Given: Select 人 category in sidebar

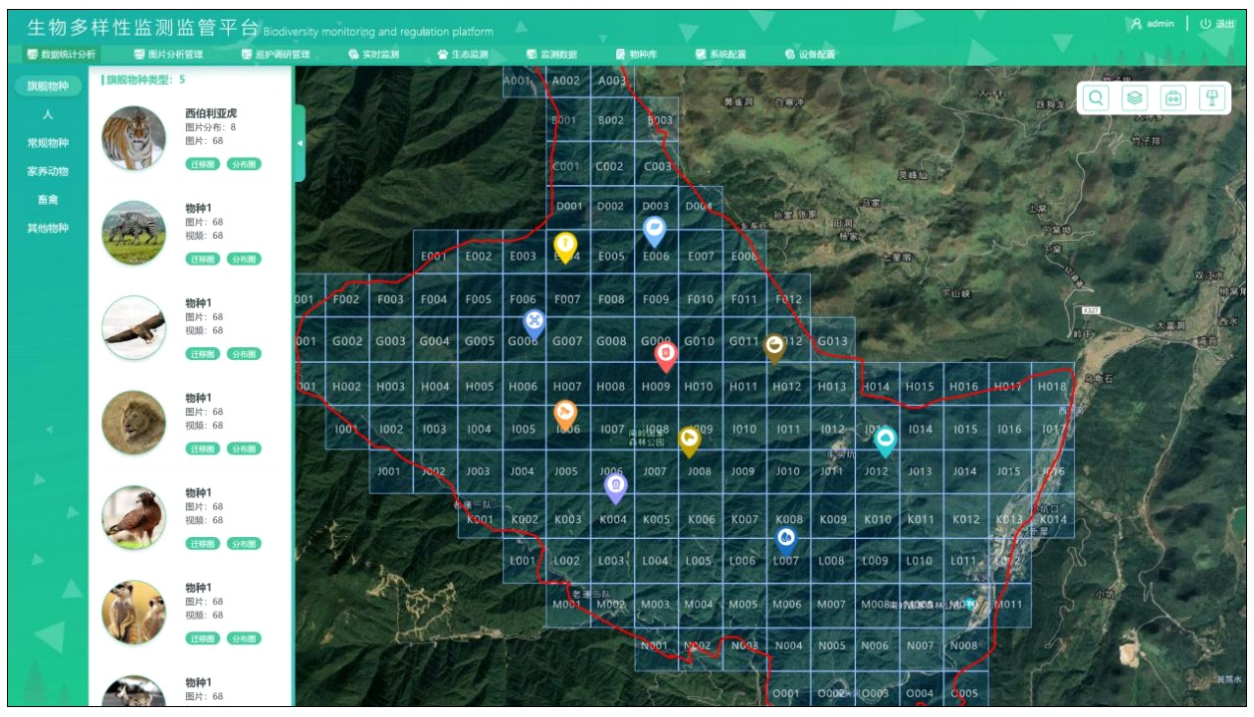Looking at the screenshot, I should click(x=48, y=115).
